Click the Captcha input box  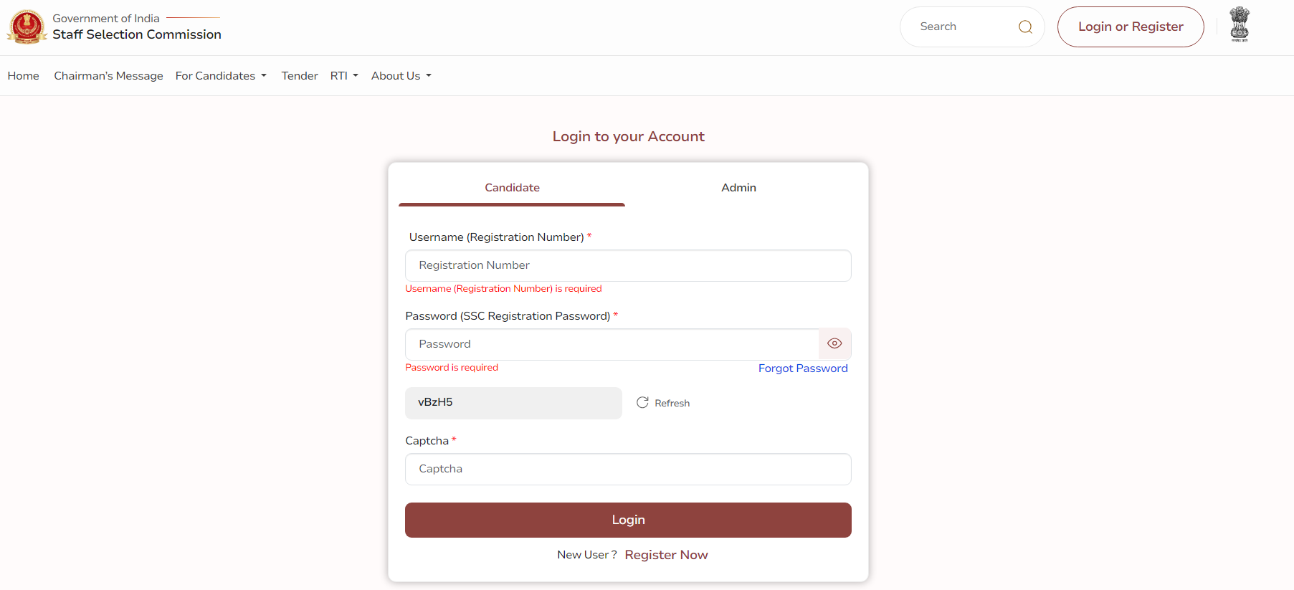click(x=628, y=469)
